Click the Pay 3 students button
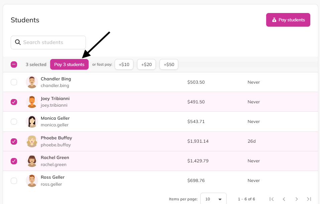 (x=70, y=64)
